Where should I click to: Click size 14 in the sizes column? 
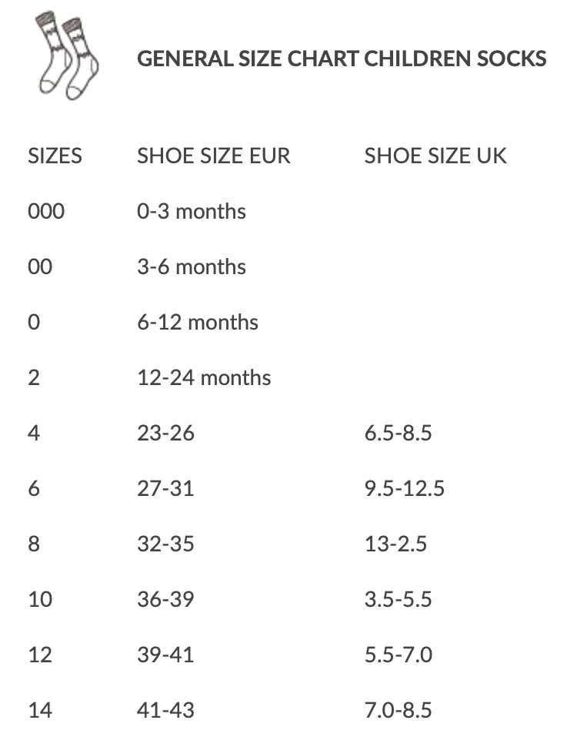40,710
